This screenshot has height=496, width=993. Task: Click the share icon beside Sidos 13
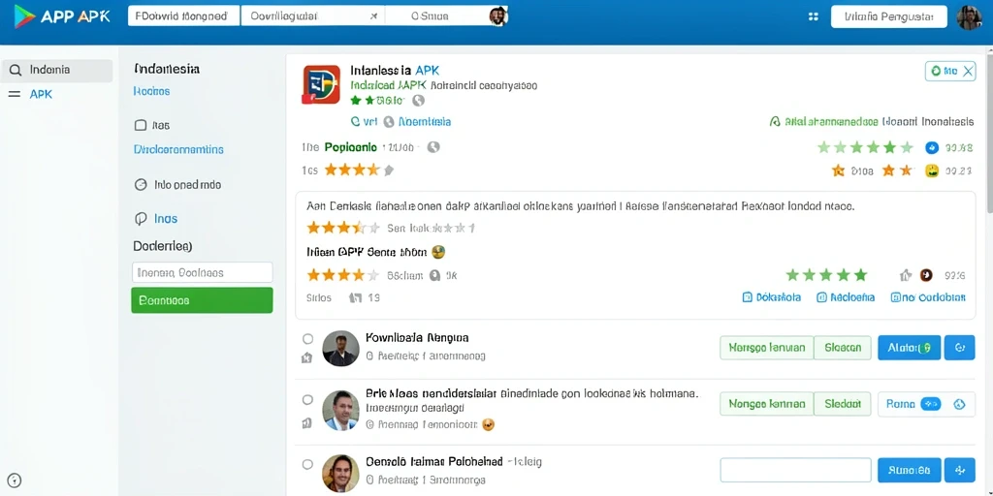(x=355, y=297)
